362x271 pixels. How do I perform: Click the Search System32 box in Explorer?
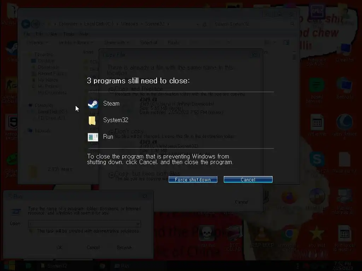pyautogui.click(x=254, y=24)
